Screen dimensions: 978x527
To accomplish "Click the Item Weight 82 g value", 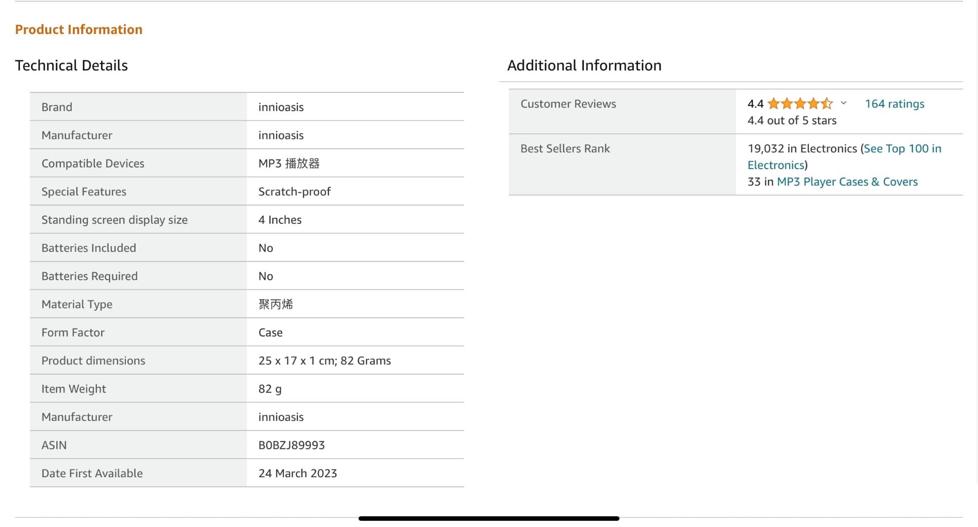I will (270, 389).
